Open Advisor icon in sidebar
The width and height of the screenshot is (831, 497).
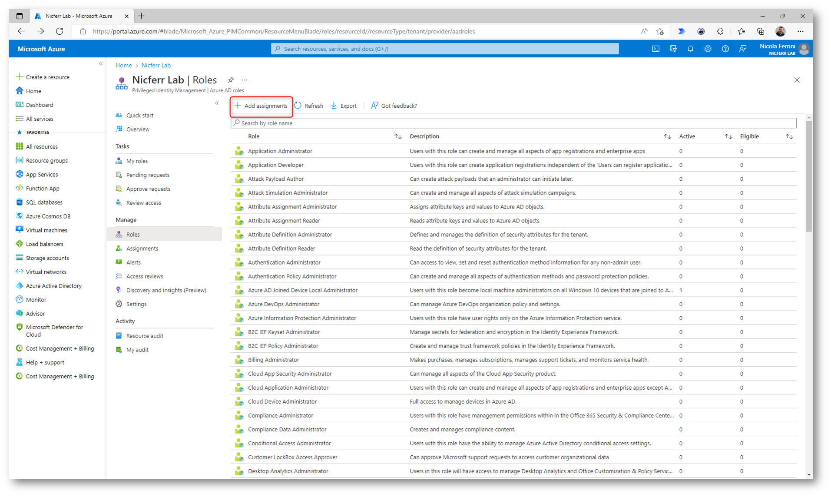click(19, 313)
